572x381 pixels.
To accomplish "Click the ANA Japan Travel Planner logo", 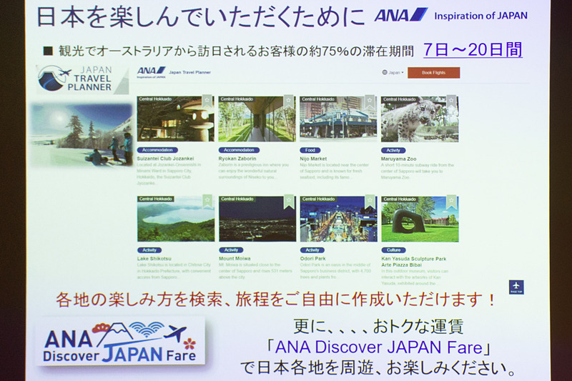I will (x=174, y=72).
